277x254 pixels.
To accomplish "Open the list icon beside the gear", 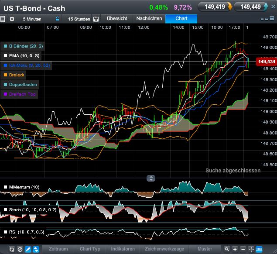I will [x=3, y=19].
